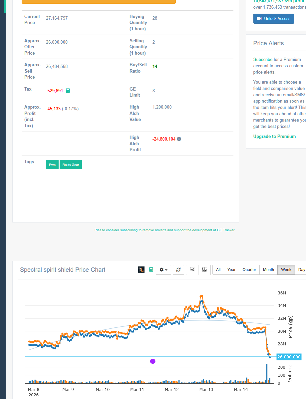Refresh the price chart
Viewport: 306px width, 399px height.
coord(178,270)
